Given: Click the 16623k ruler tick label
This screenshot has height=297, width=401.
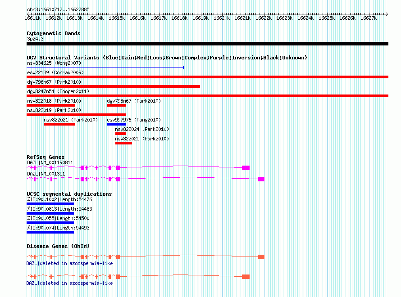Looking at the screenshot, I should pyautogui.click(x=284, y=18).
